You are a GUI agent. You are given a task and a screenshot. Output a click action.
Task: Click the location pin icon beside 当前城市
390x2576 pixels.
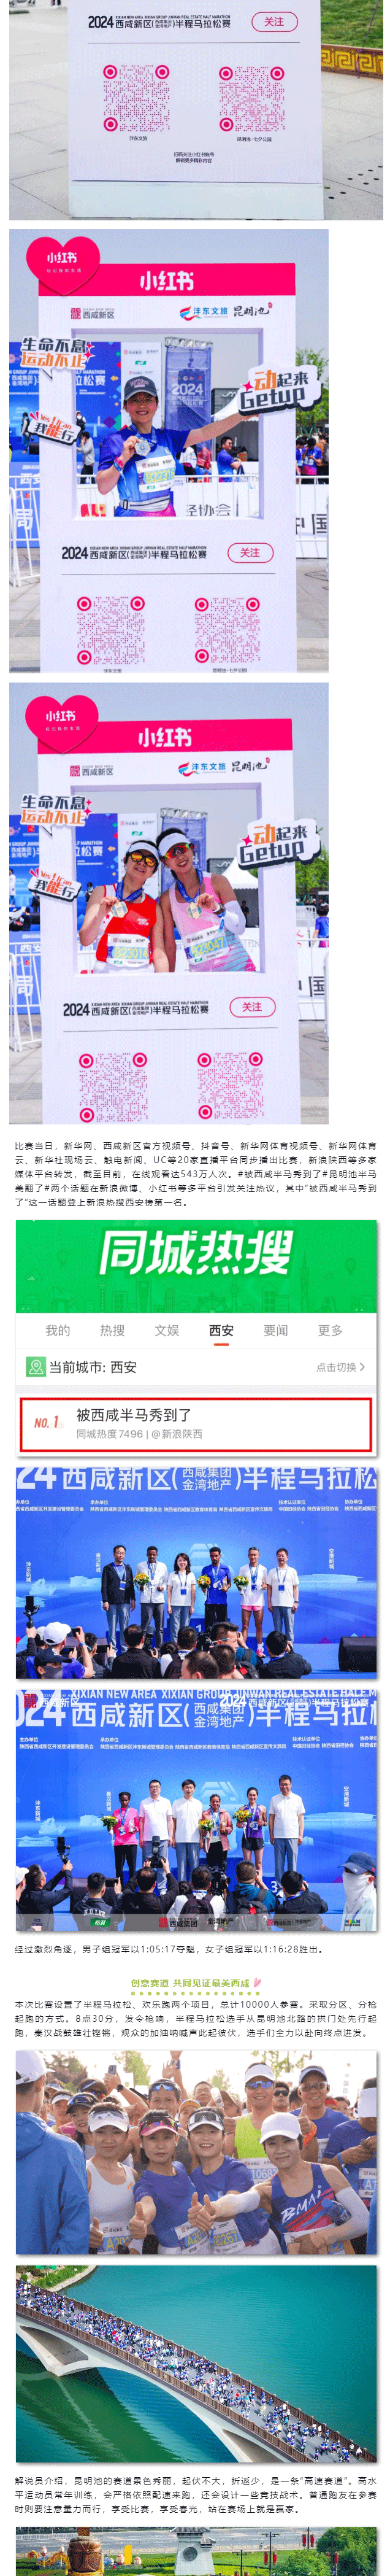coord(36,1366)
